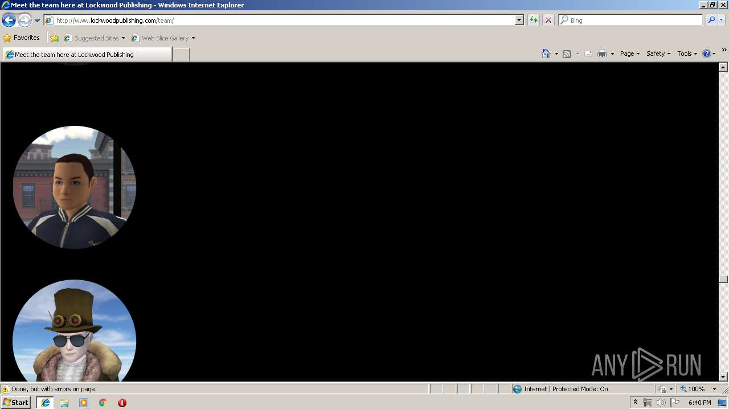This screenshot has height=410, width=729.
Task: Click the security lock icon in status bar
Action: click(662, 389)
